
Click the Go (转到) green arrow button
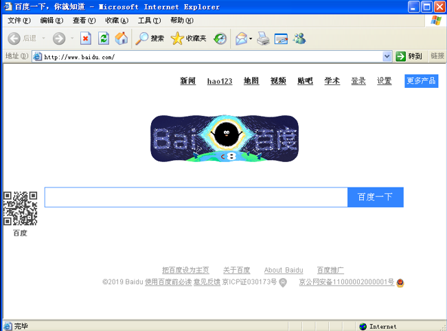tap(409, 56)
